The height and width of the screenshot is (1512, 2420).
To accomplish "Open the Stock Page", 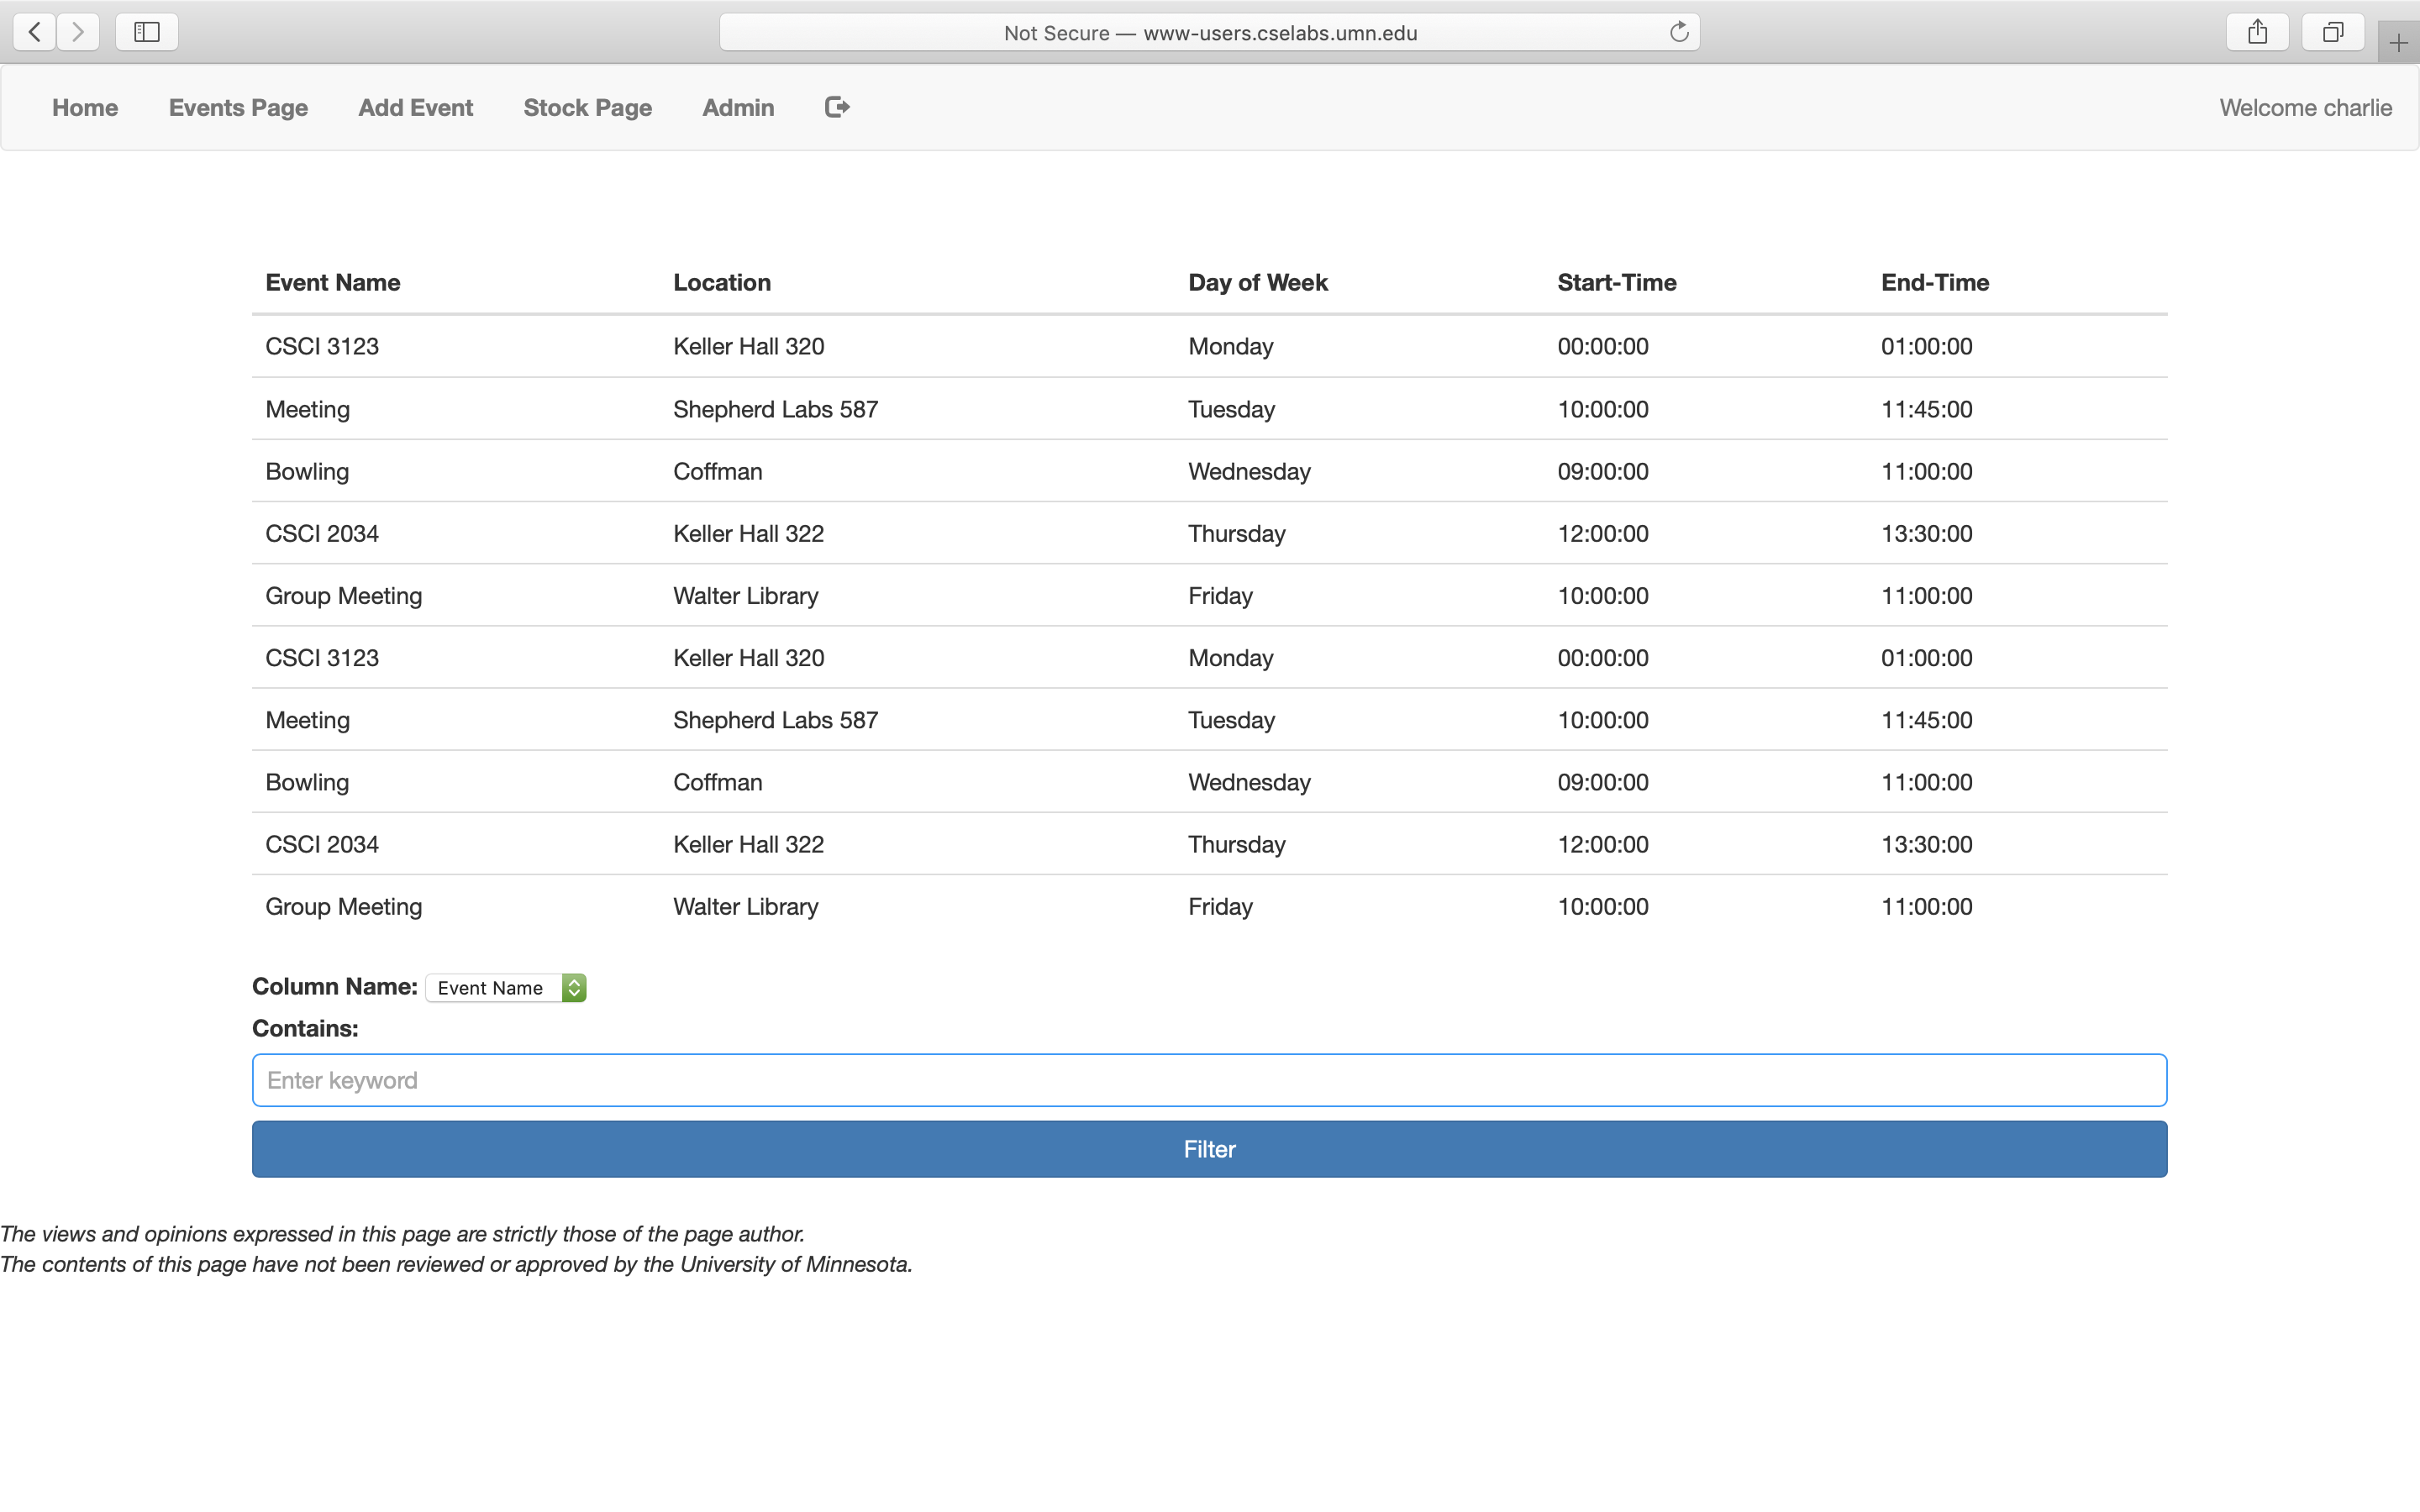I will pos(587,107).
